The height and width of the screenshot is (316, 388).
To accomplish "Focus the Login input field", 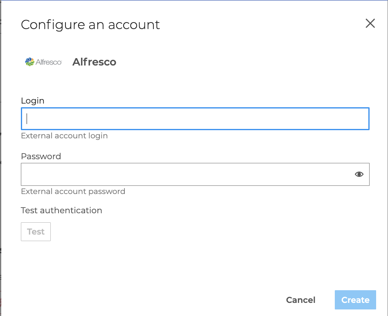I will click(195, 119).
